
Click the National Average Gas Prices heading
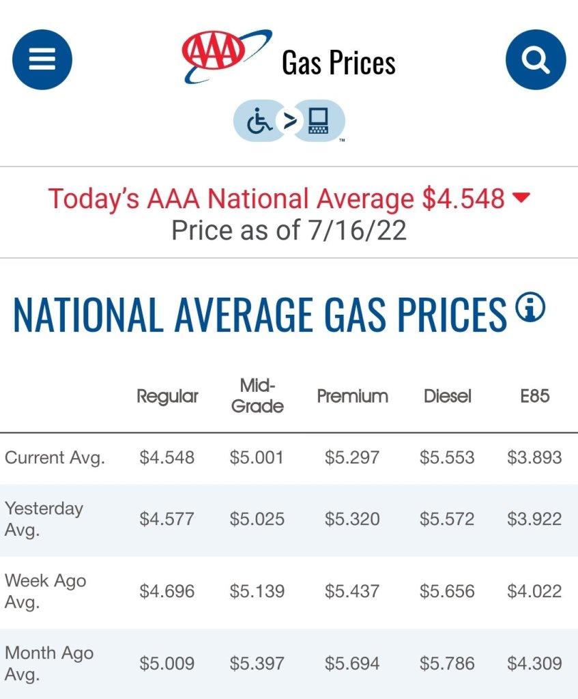[259, 315]
